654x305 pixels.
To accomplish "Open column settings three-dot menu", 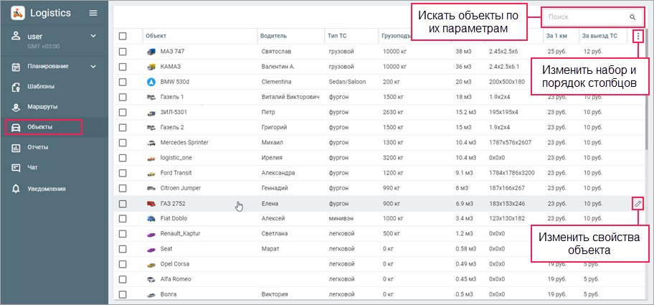I will coord(638,36).
